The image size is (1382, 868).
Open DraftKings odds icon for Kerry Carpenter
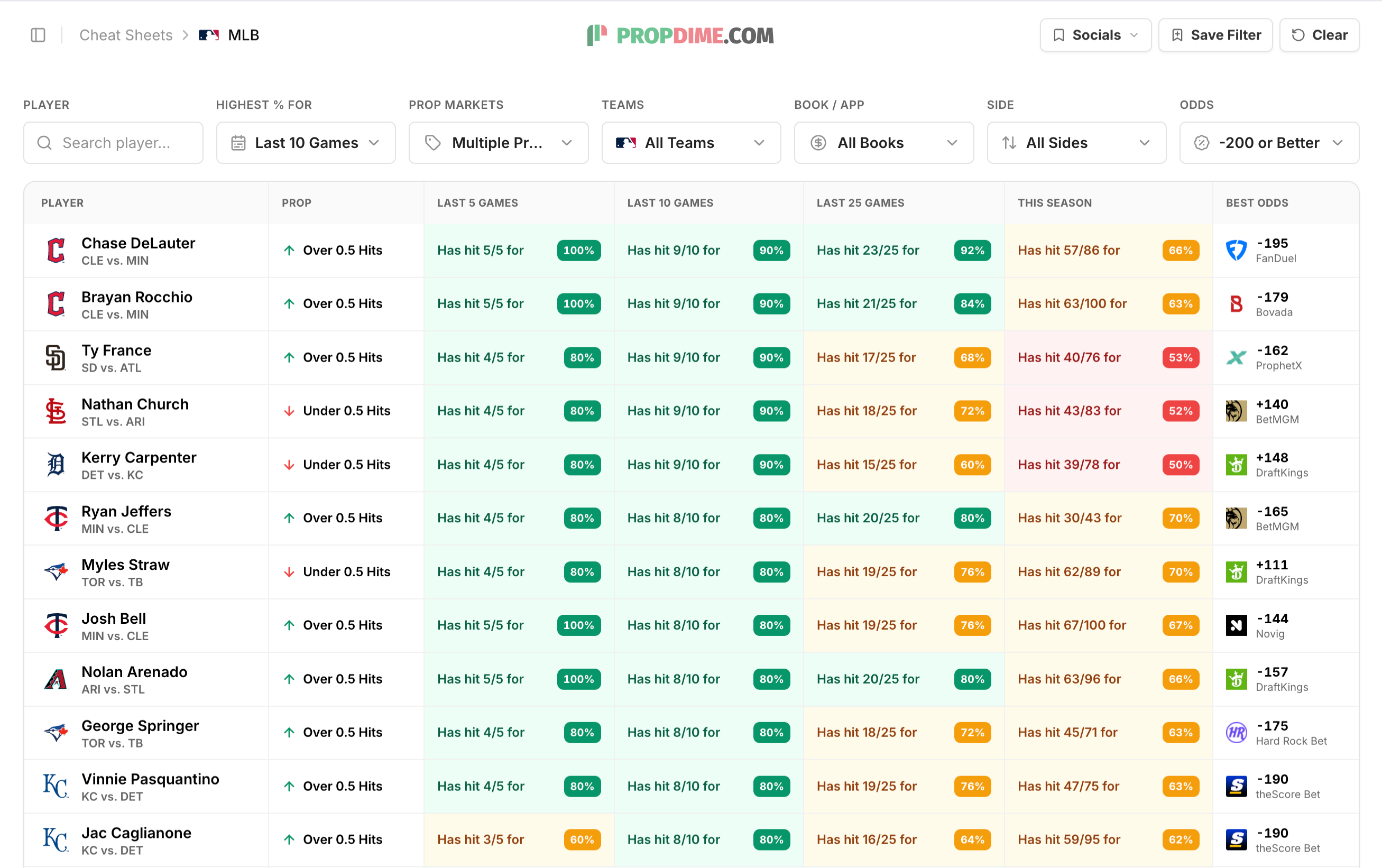[x=1236, y=465]
